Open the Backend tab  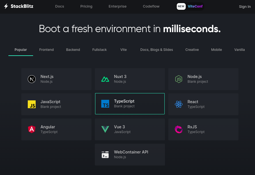[x=73, y=50]
